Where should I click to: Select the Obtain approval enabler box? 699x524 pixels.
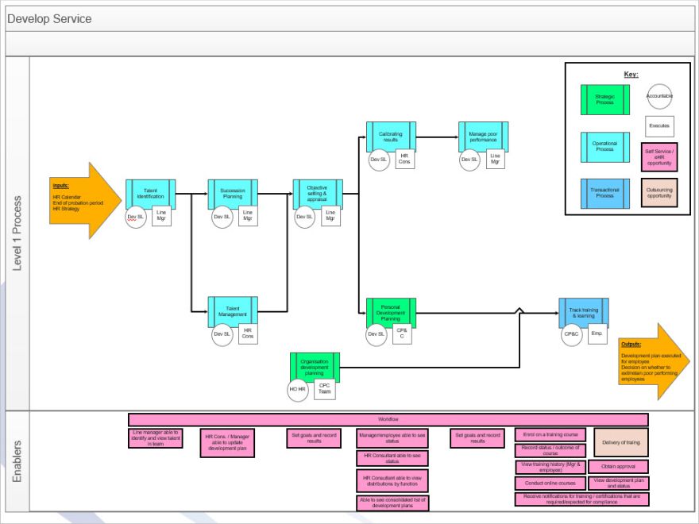pyautogui.click(x=620, y=466)
